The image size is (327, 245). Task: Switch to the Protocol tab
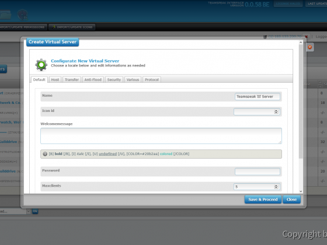(152, 79)
